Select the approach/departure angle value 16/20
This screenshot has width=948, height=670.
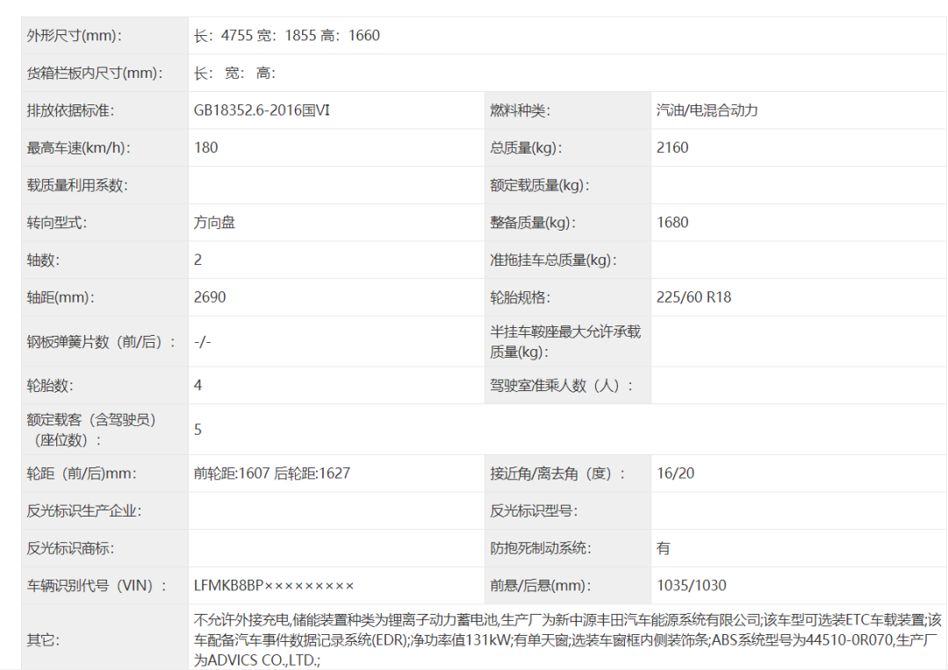[x=675, y=474]
